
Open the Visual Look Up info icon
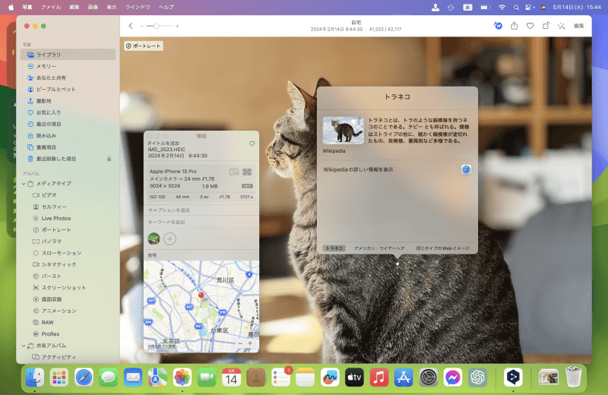pos(498,26)
